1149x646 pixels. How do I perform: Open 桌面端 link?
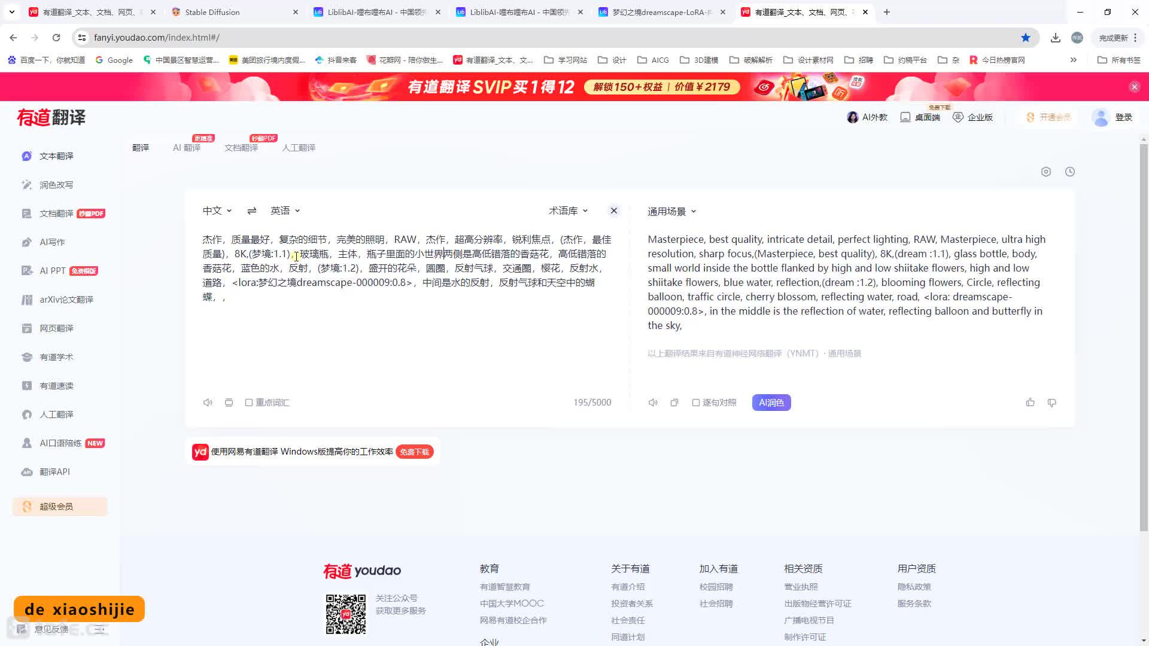[920, 117]
